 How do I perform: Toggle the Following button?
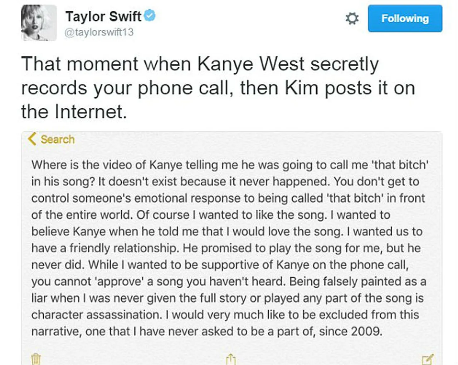pyautogui.click(x=405, y=18)
